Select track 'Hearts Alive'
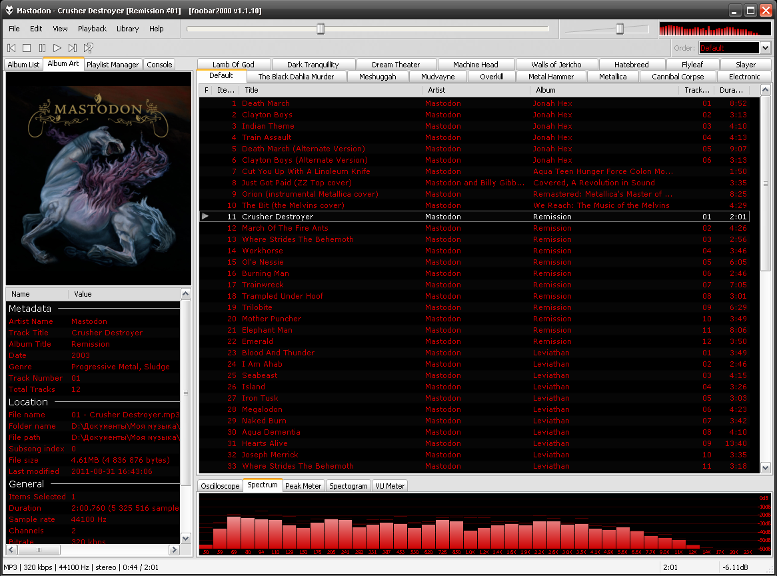This screenshot has height=576, width=777. coord(474,443)
